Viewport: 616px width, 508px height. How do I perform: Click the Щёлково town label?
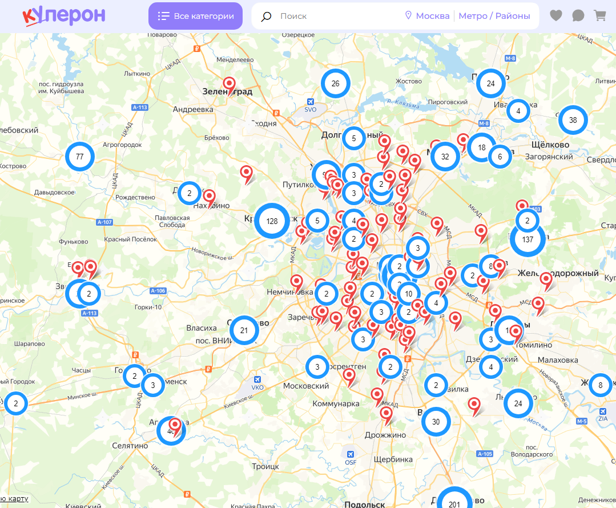click(x=550, y=145)
